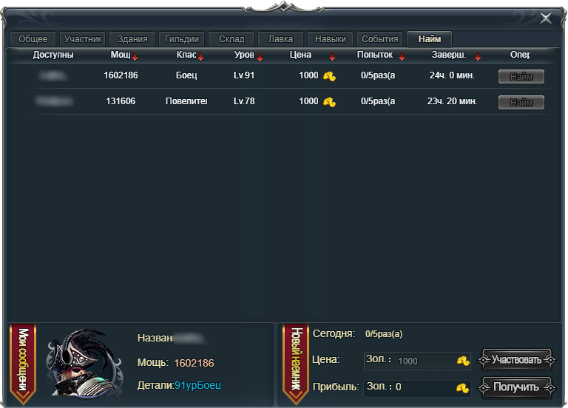Click the Получить button
The image size is (568, 408).
(516, 388)
